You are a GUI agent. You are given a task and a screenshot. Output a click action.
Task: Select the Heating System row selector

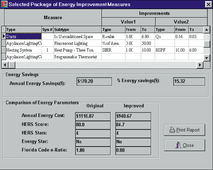4,50
